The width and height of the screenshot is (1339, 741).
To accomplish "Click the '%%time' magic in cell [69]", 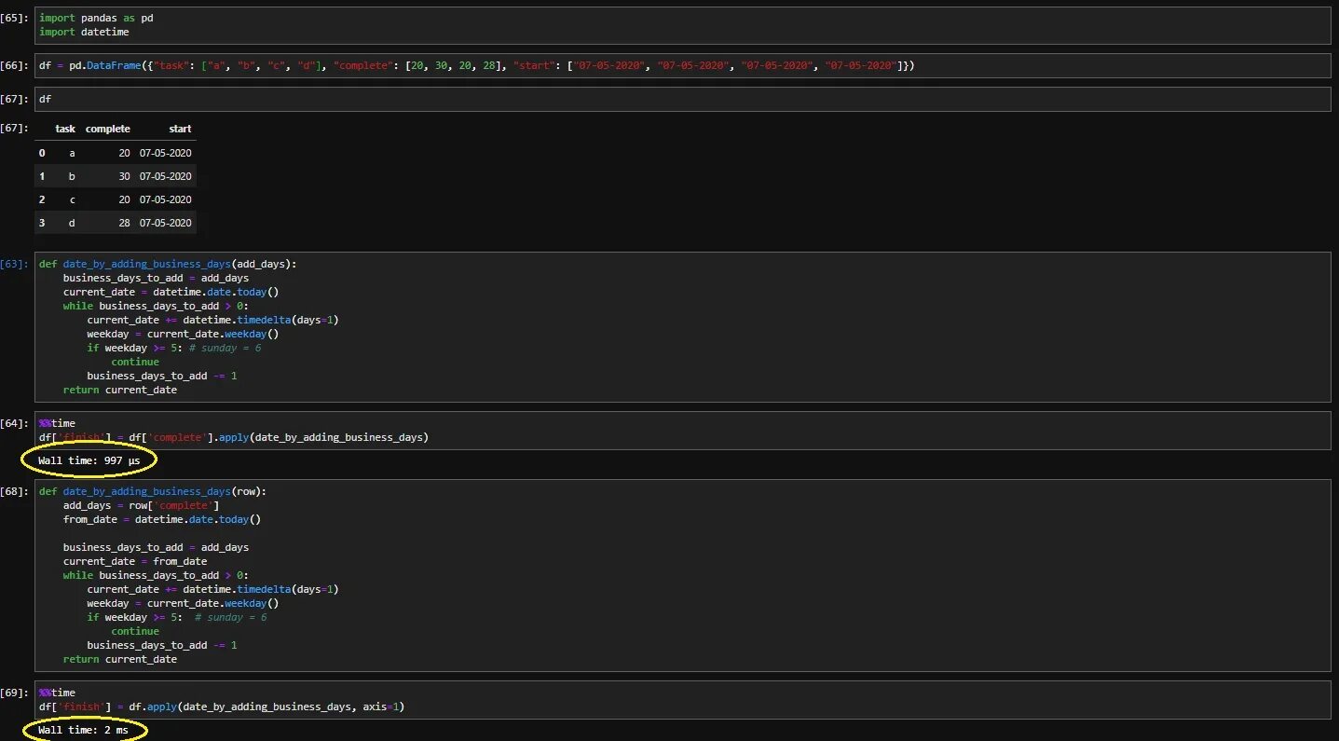I will [57, 693].
